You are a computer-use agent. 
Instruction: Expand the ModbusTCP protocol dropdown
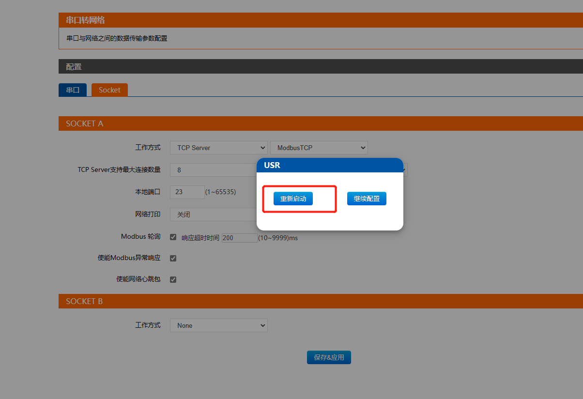(x=319, y=148)
